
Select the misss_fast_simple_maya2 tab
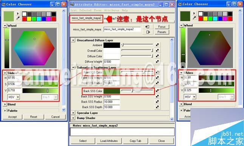(86, 18)
